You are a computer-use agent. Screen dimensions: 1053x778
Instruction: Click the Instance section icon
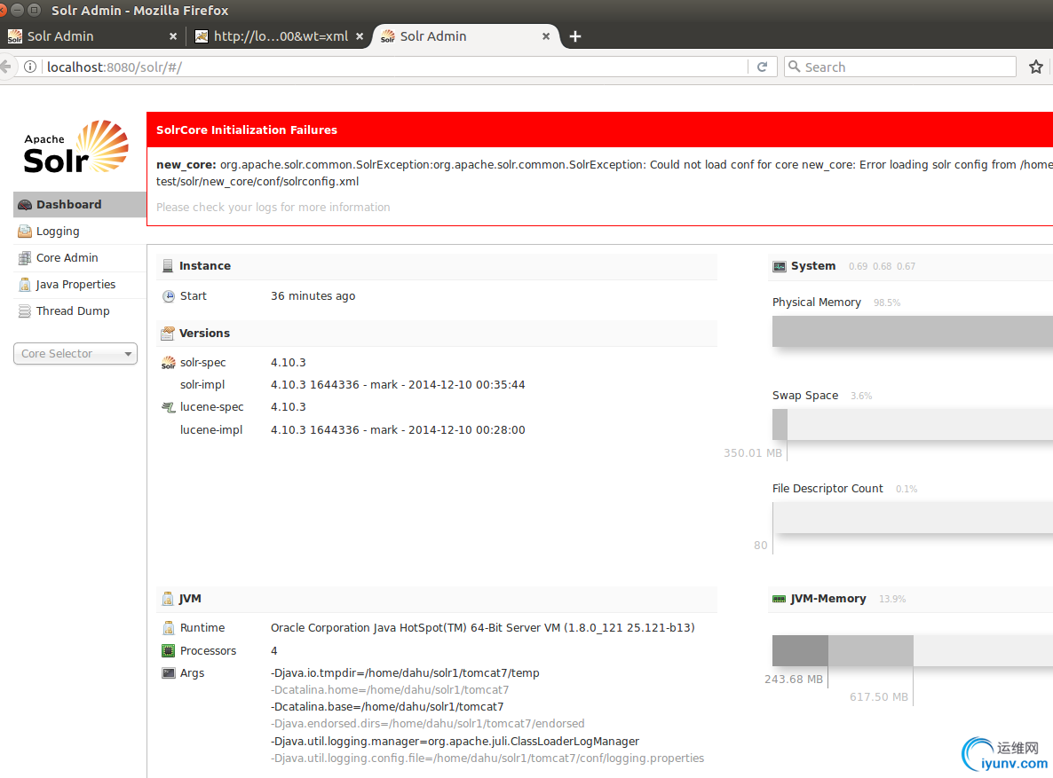168,266
